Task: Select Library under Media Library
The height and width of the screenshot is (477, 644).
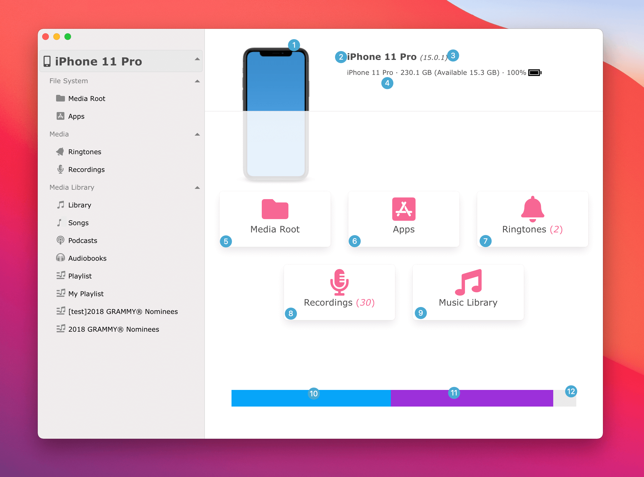Action: click(x=78, y=205)
